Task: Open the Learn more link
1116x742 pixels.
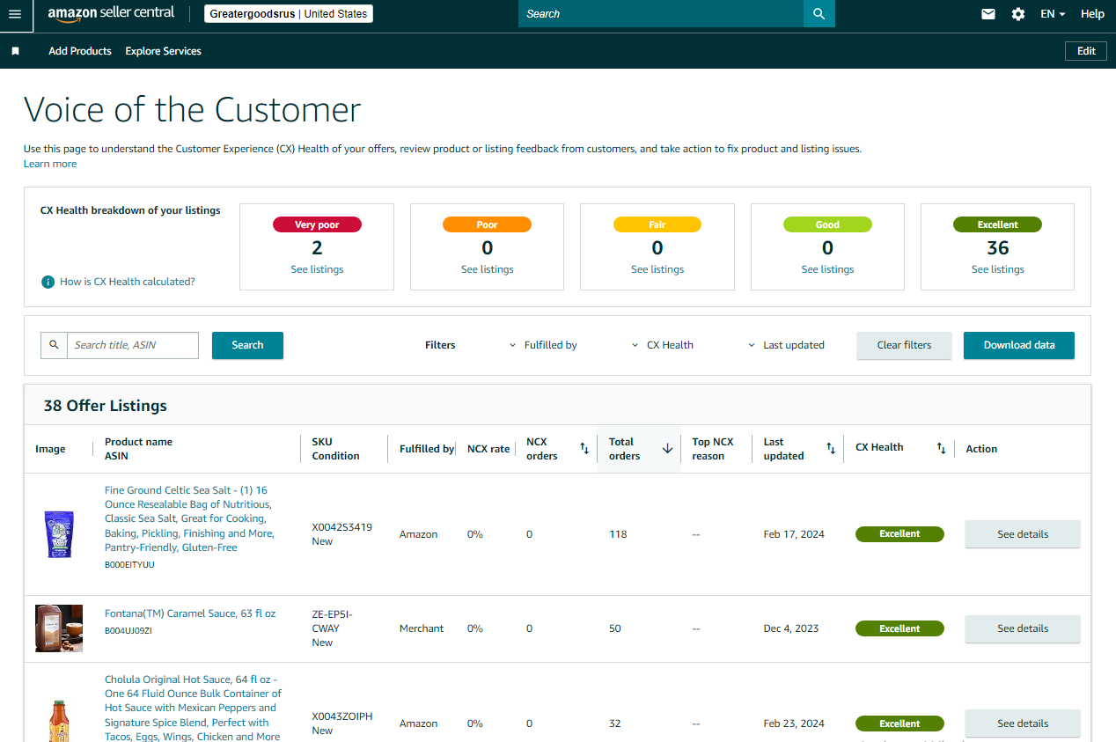Action: pyautogui.click(x=50, y=164)
